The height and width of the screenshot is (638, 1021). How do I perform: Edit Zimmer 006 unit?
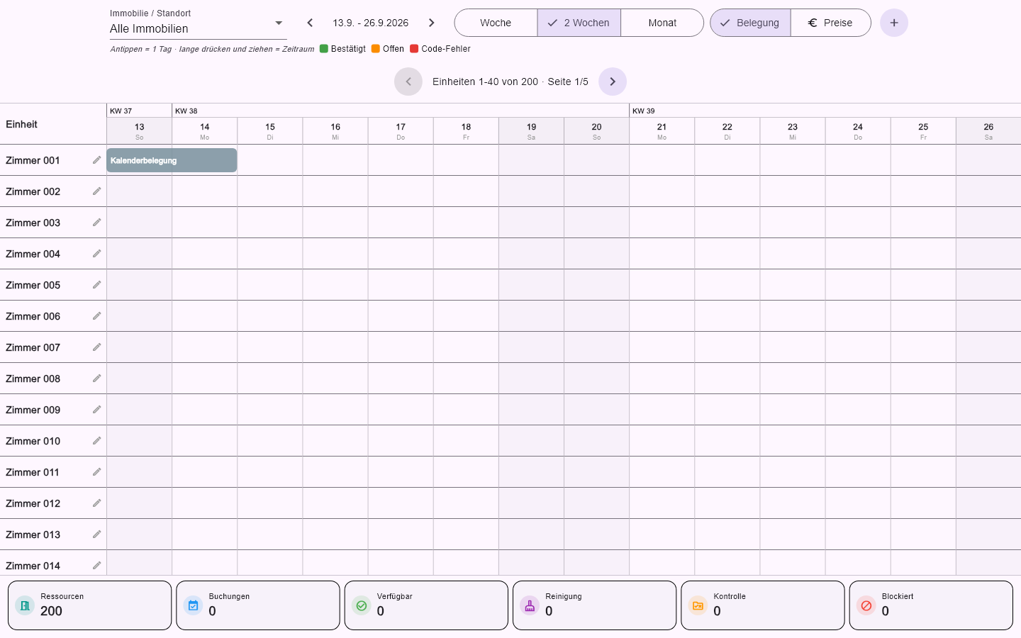click(96, 316)
